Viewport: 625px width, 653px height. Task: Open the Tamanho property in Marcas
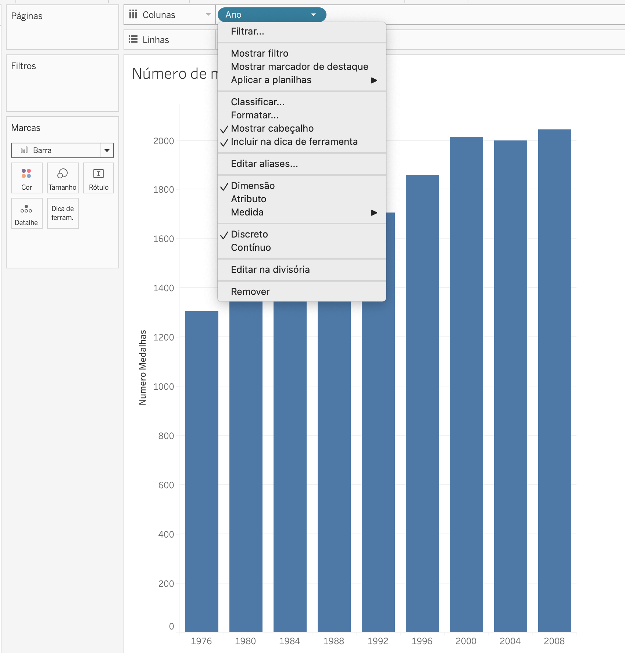[62, 178]
